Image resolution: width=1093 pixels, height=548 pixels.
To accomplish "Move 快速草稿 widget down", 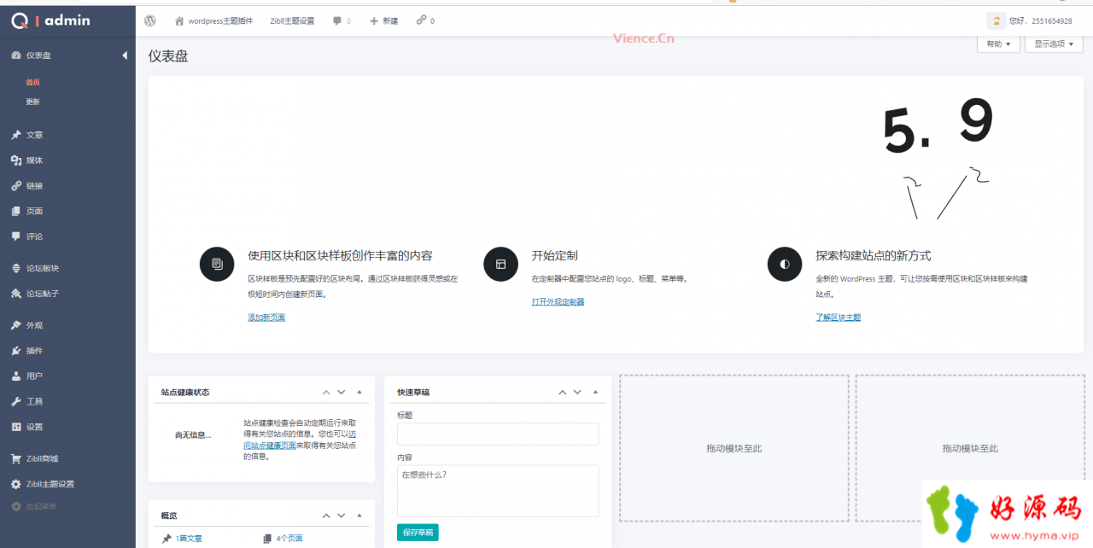I will (x=578, y=393).
